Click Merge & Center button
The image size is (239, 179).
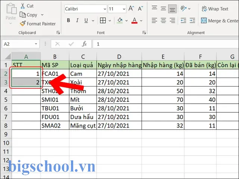point(220,21)
